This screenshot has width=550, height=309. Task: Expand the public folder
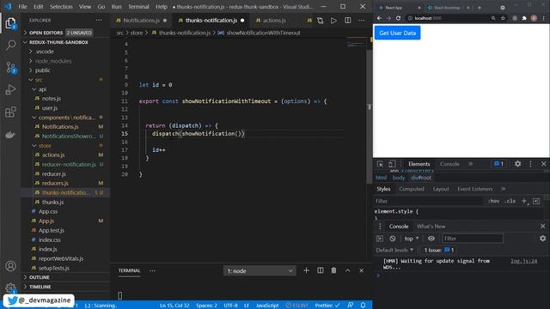[42, 70]
